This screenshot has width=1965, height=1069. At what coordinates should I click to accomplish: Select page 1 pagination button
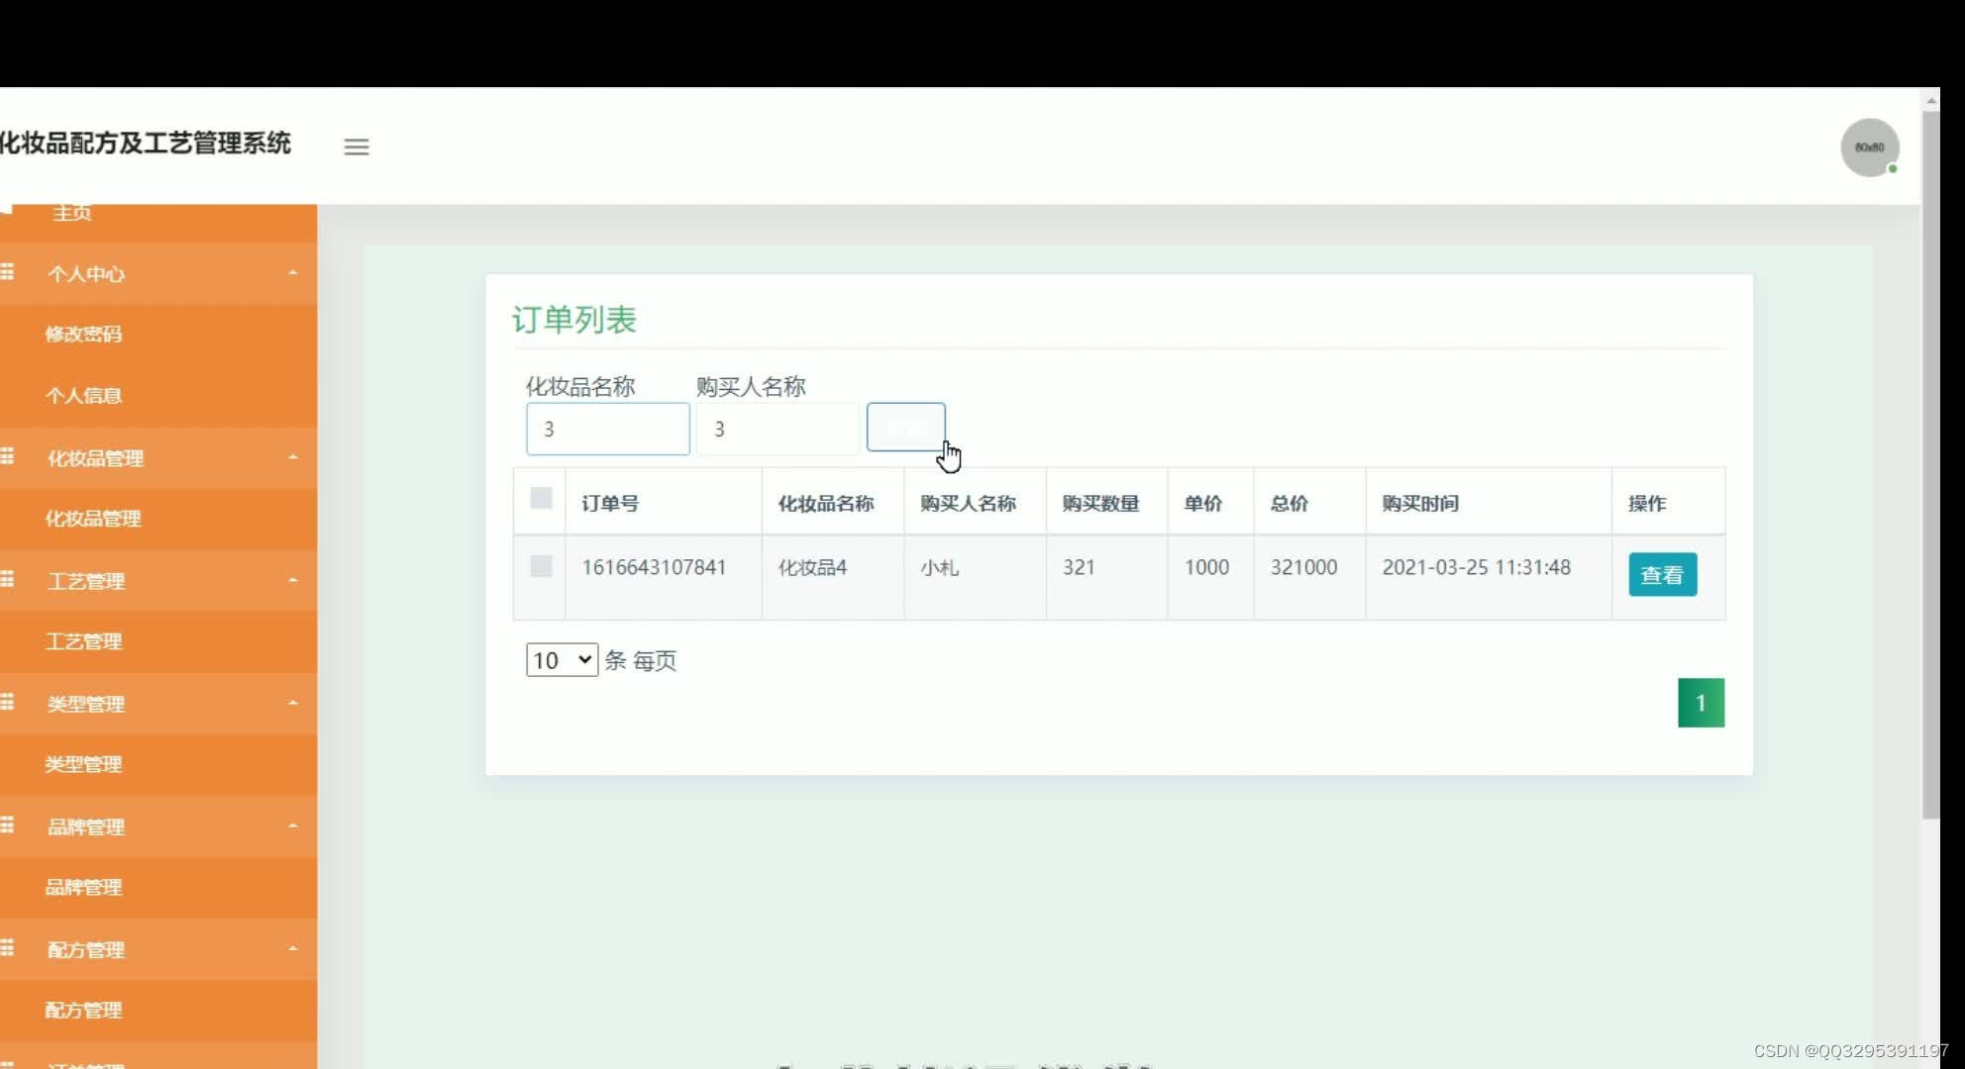[1701, 703]
